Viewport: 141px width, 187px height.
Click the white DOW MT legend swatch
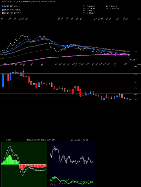(3, 10)
